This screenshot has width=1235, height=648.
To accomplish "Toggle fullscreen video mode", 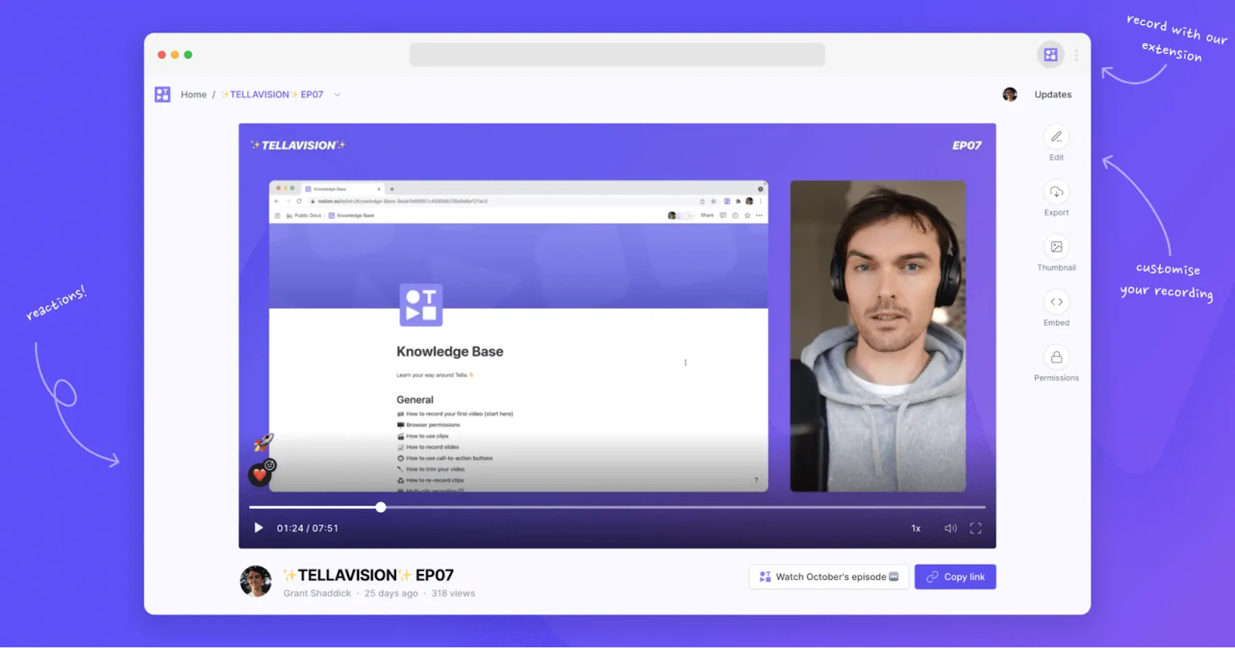I will [x=976, y=528].
